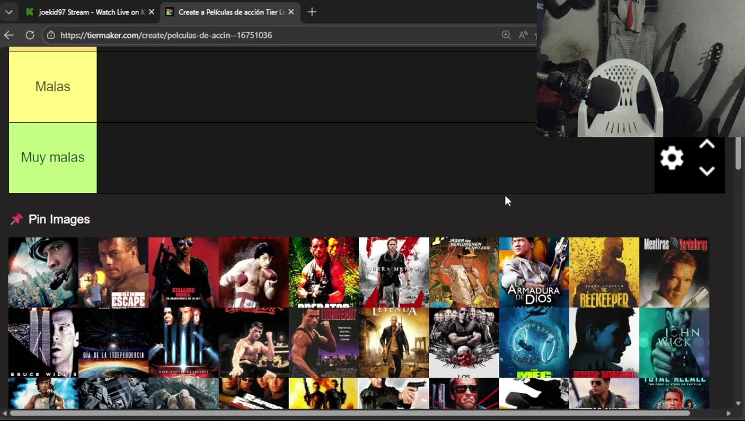Click the Pin Images pushpin icon
The image size is (745, 421).
(16, 219)
